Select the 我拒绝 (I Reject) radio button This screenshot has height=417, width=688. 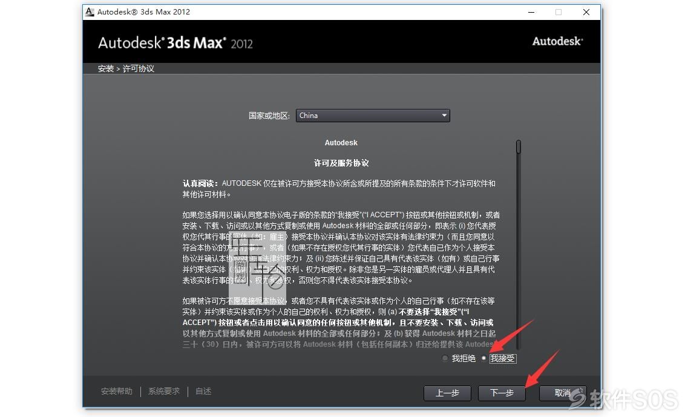click(x=445, y=358)
